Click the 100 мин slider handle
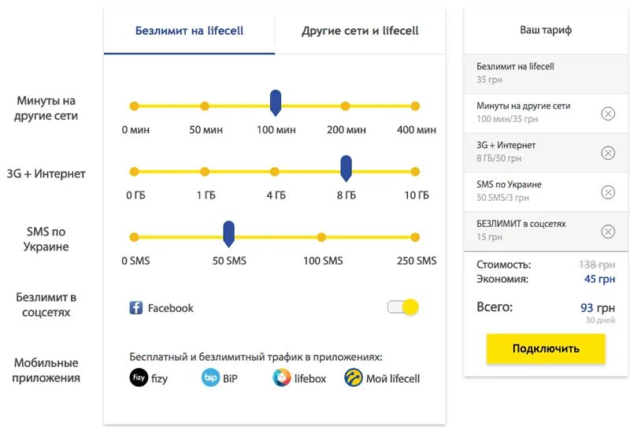Screen dimensions: 630x427 pos(276,103)
